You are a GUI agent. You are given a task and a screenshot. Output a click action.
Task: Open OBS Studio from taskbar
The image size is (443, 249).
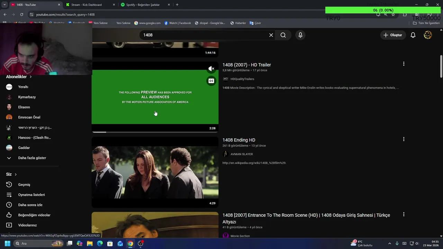pyautogui.click(x=141, y=243)
